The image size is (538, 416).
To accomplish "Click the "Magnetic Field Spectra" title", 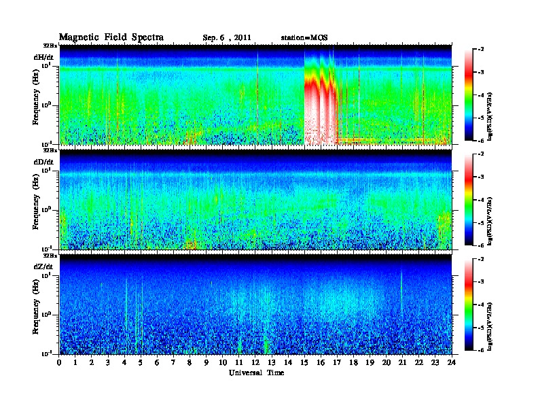I will (x=111, y=37).
